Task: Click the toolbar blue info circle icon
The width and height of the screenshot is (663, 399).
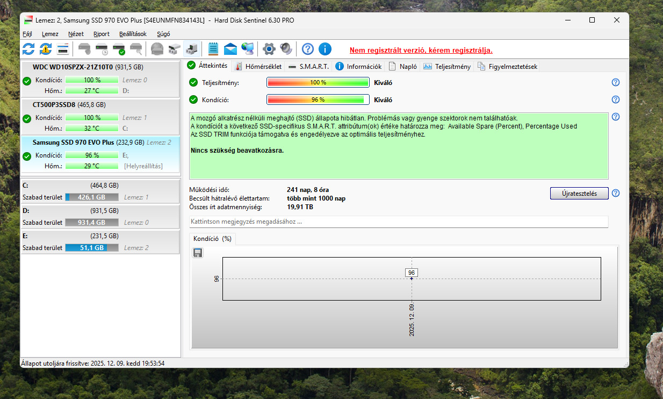Action: click(x=325, y=49)
